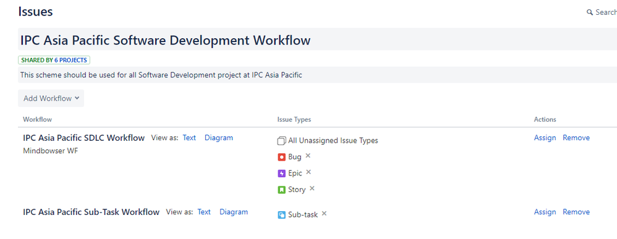Click the Workflow column header
The image size is (617, 239).
coord(37,120)
